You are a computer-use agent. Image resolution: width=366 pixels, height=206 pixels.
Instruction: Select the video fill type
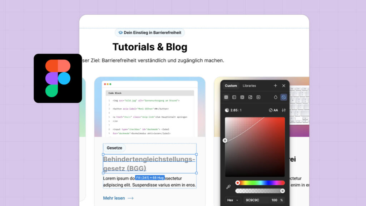tap(258, 97)
